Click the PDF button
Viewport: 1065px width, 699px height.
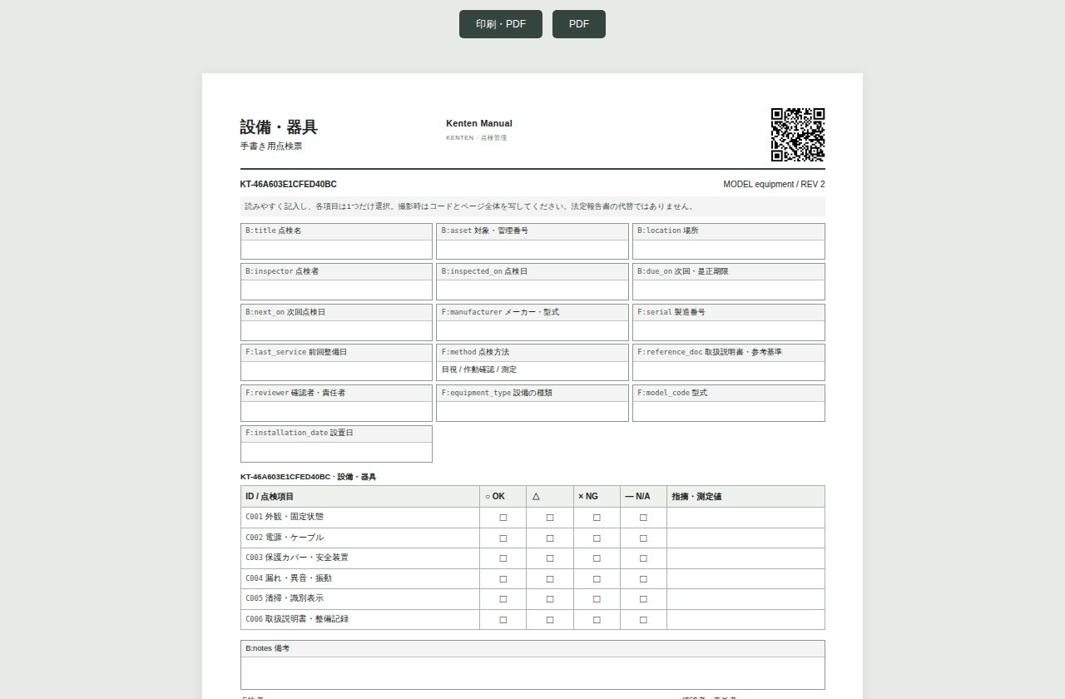[x=579, y=24]
